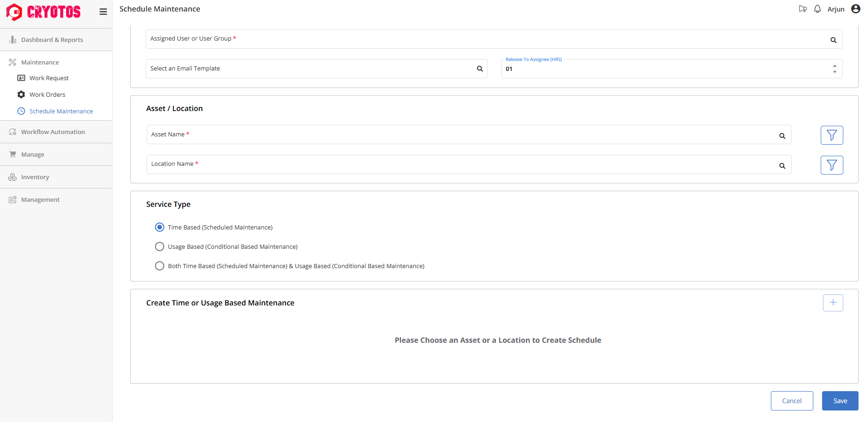Screen dimensions: 865x422
Task: Adjust the Release To Assignee hours stepper
Action: [834, 69]
